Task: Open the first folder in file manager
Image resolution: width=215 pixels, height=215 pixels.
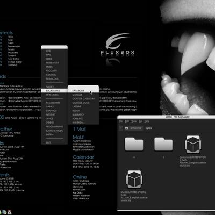Action: (134, 144)
